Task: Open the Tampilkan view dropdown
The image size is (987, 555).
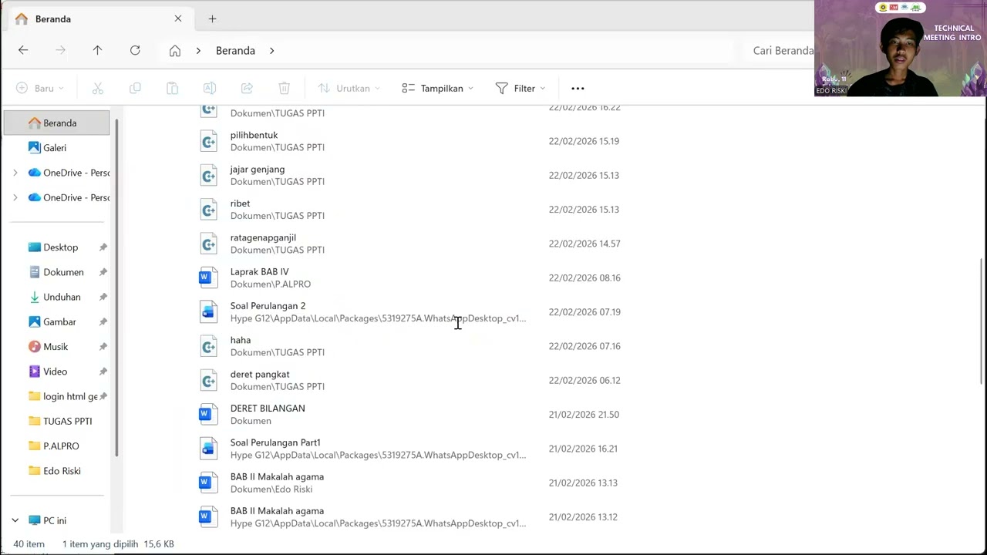Action: click(x=437, y=88)
